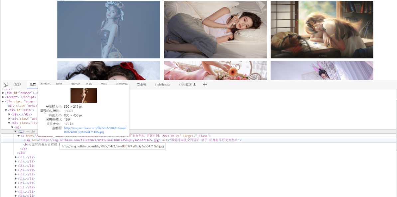This screenshot has width=397, height=197.
Task: Open the anime girl sleeping at desk wallpaper
Action: (322, 29)
